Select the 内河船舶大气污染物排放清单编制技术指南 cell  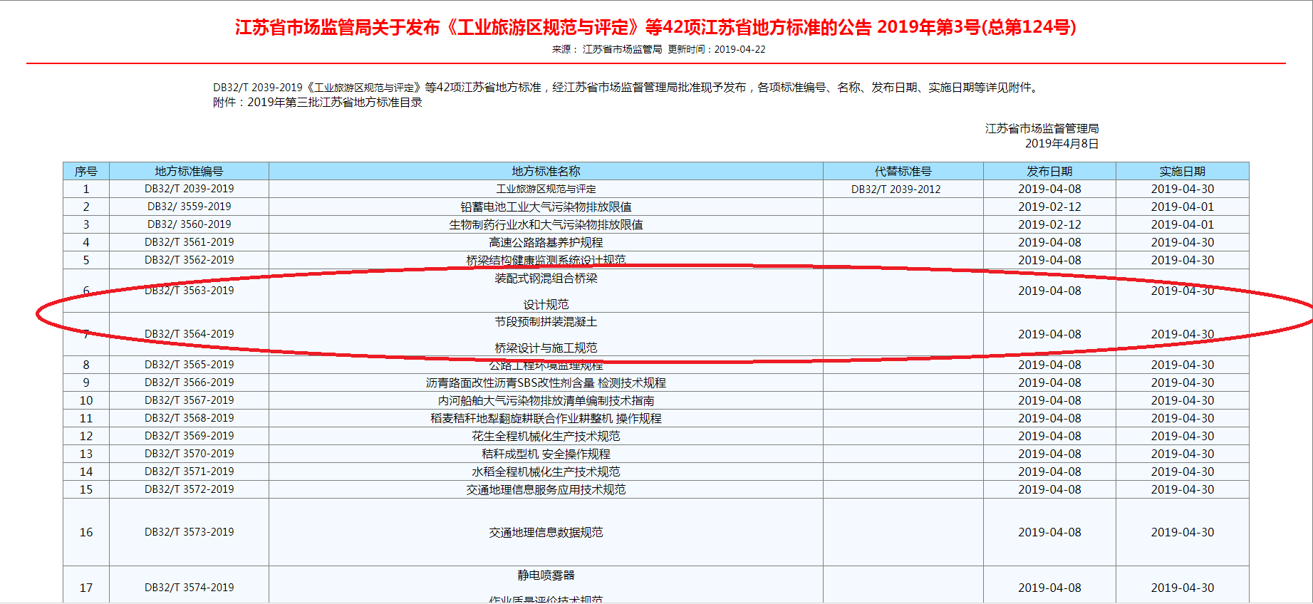546,400
